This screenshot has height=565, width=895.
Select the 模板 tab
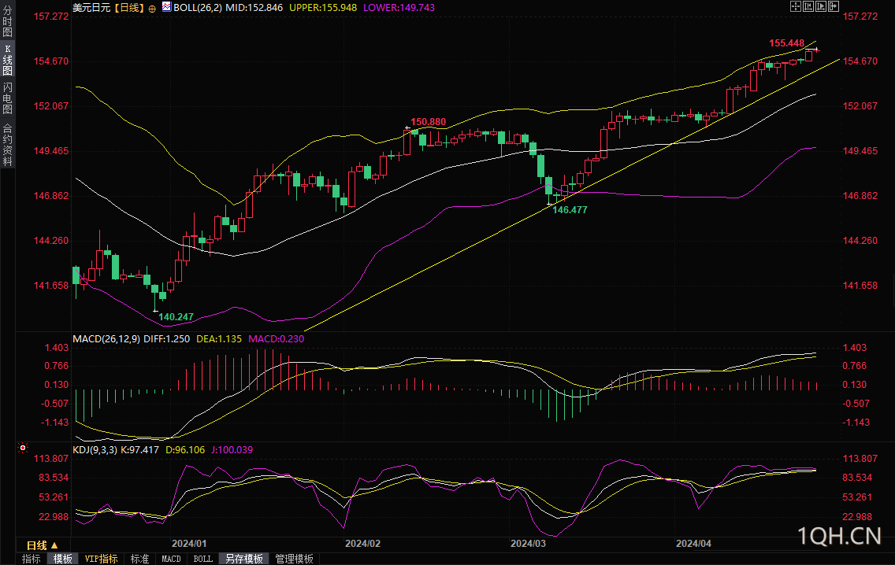[x=63, y=559]
